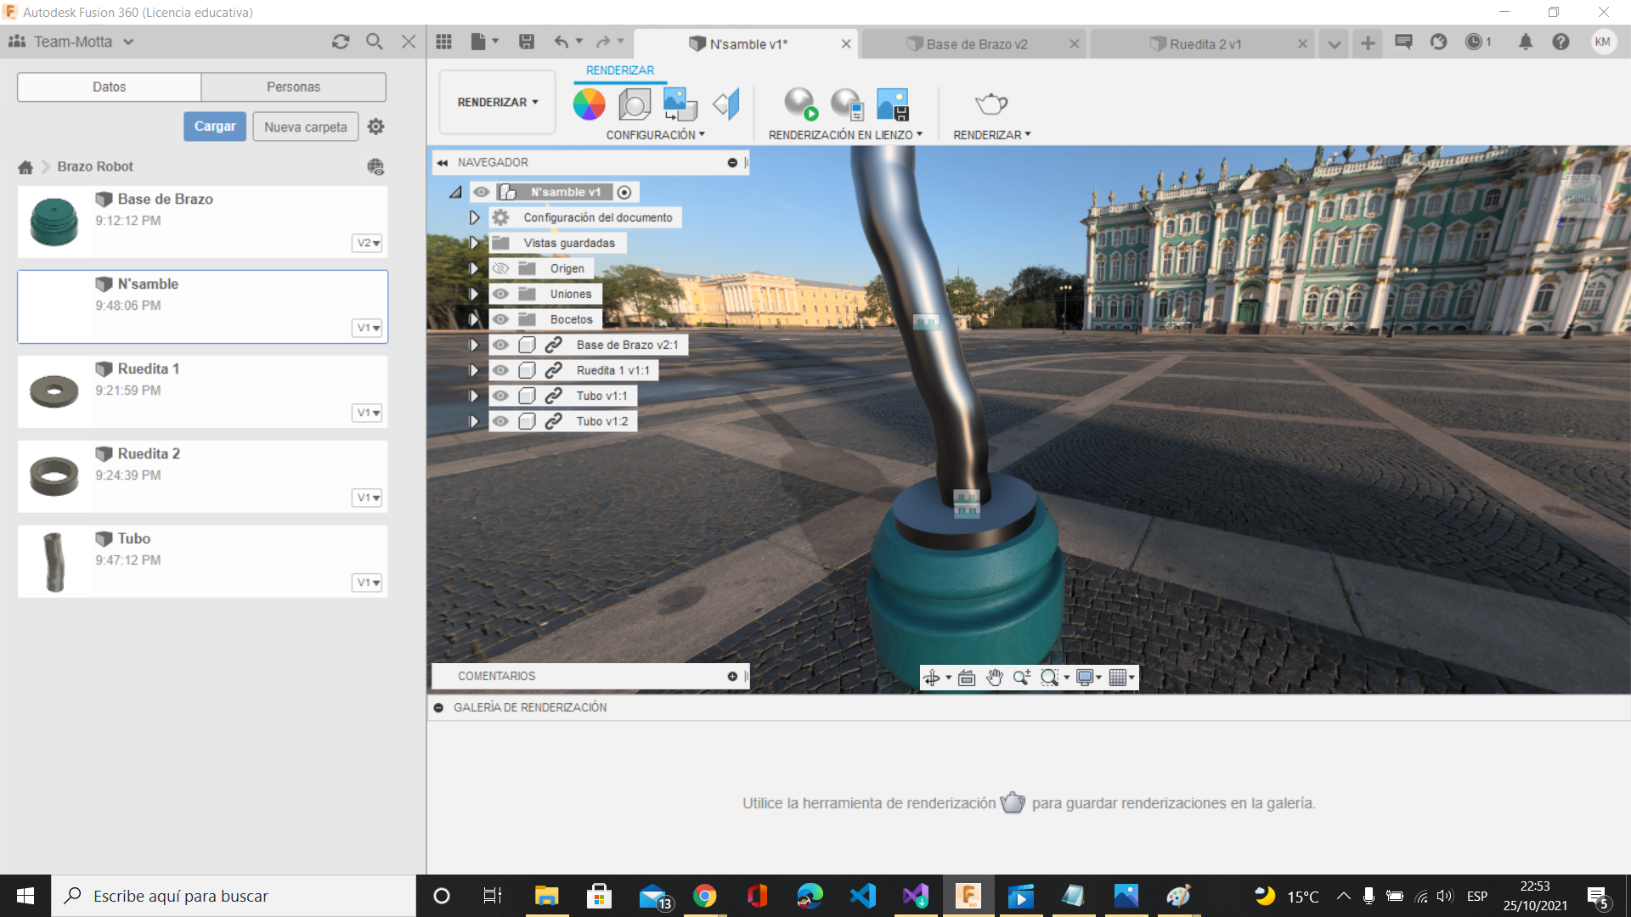Viewport: 1631px width, 917px height.
Task: Show the data panel grid icon
Action: point(443,42)
